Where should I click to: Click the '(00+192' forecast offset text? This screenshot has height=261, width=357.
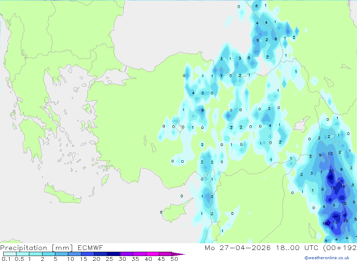pos(340,248)
